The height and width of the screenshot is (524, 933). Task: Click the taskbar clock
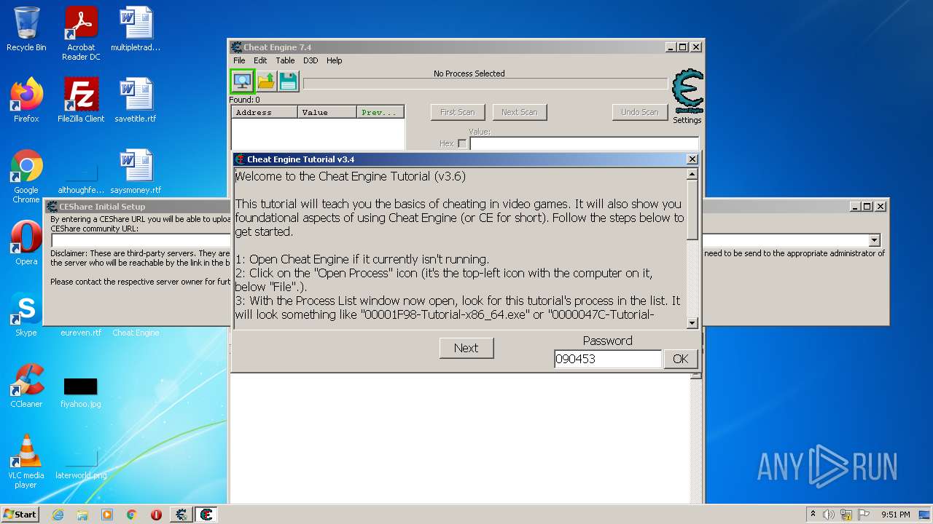(895, 515)
